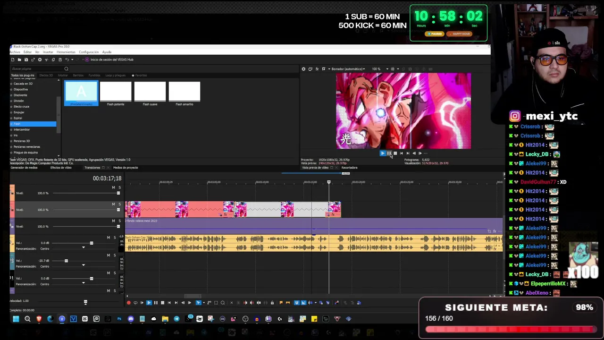Switch to the Recortadora tab

[x=350, y=168]
